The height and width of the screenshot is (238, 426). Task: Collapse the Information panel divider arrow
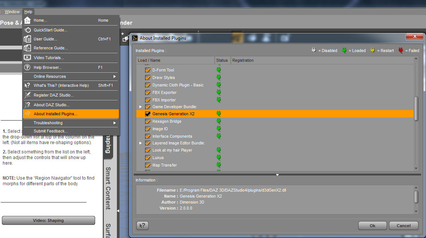277,175
